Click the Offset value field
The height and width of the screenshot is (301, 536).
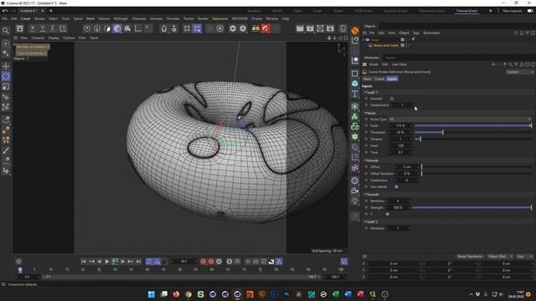coord(407,167)
